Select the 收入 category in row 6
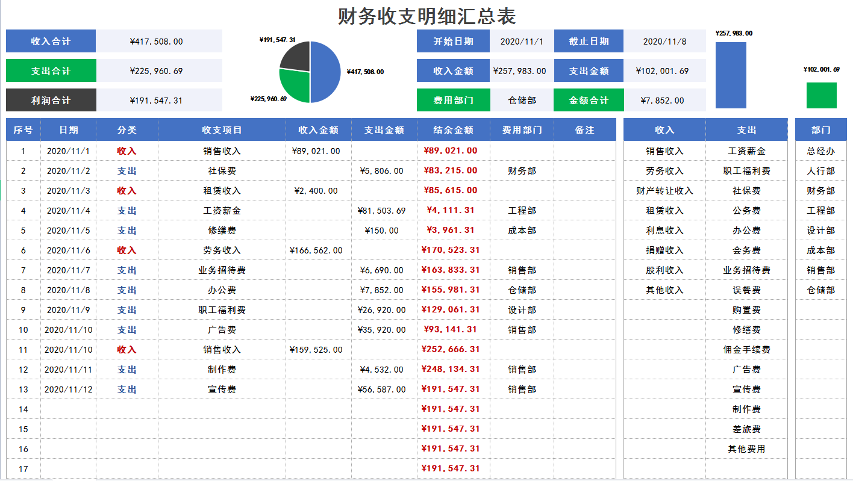 click(x=127, y=250)
